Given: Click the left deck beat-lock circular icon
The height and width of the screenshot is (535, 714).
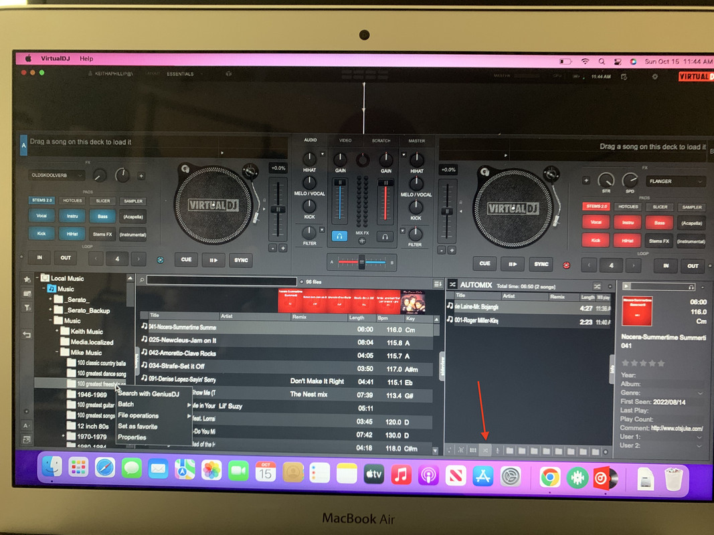Looking at the screenshot, I should (161, 259).
